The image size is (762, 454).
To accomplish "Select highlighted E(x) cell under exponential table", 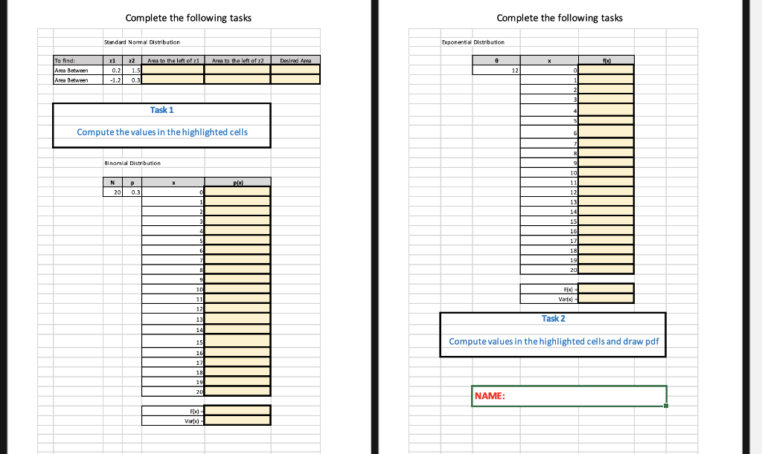I will coord(606,288).
